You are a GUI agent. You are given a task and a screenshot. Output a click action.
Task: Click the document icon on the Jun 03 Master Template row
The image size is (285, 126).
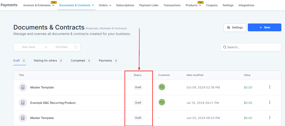pos(23,118)
